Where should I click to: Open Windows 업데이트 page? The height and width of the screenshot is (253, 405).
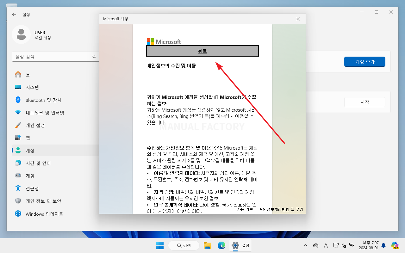click(55, 214)
